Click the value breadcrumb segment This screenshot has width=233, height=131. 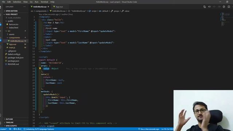126,11
